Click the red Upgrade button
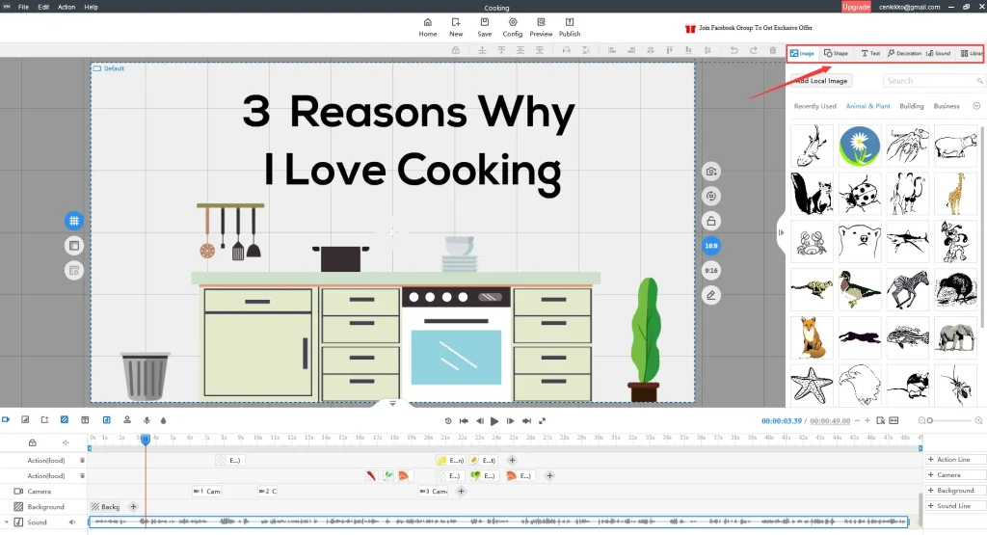This screenshot has width=987, height=535. [856, 7]
